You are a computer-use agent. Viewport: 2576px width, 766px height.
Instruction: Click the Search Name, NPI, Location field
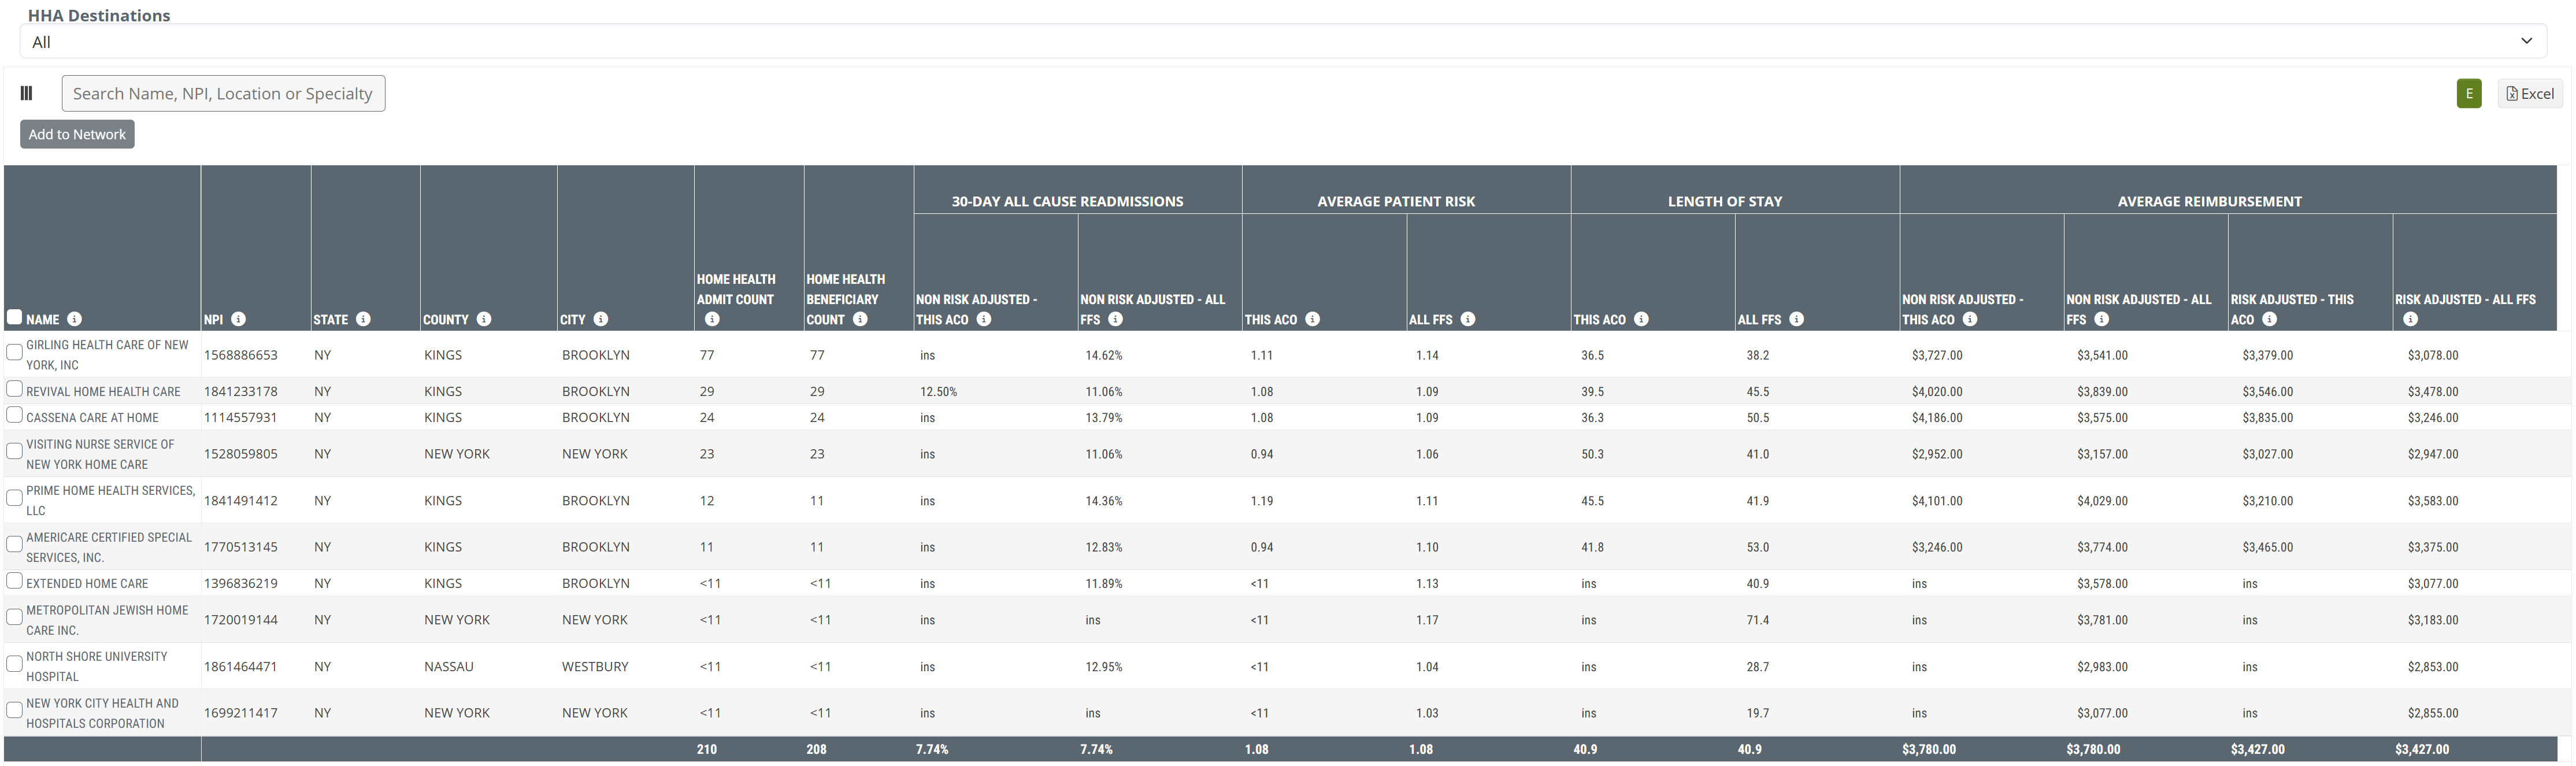click(x=223, y=93)
